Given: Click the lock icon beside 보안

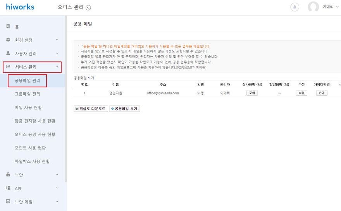Looking at the screenshot, I should (8, 175).
